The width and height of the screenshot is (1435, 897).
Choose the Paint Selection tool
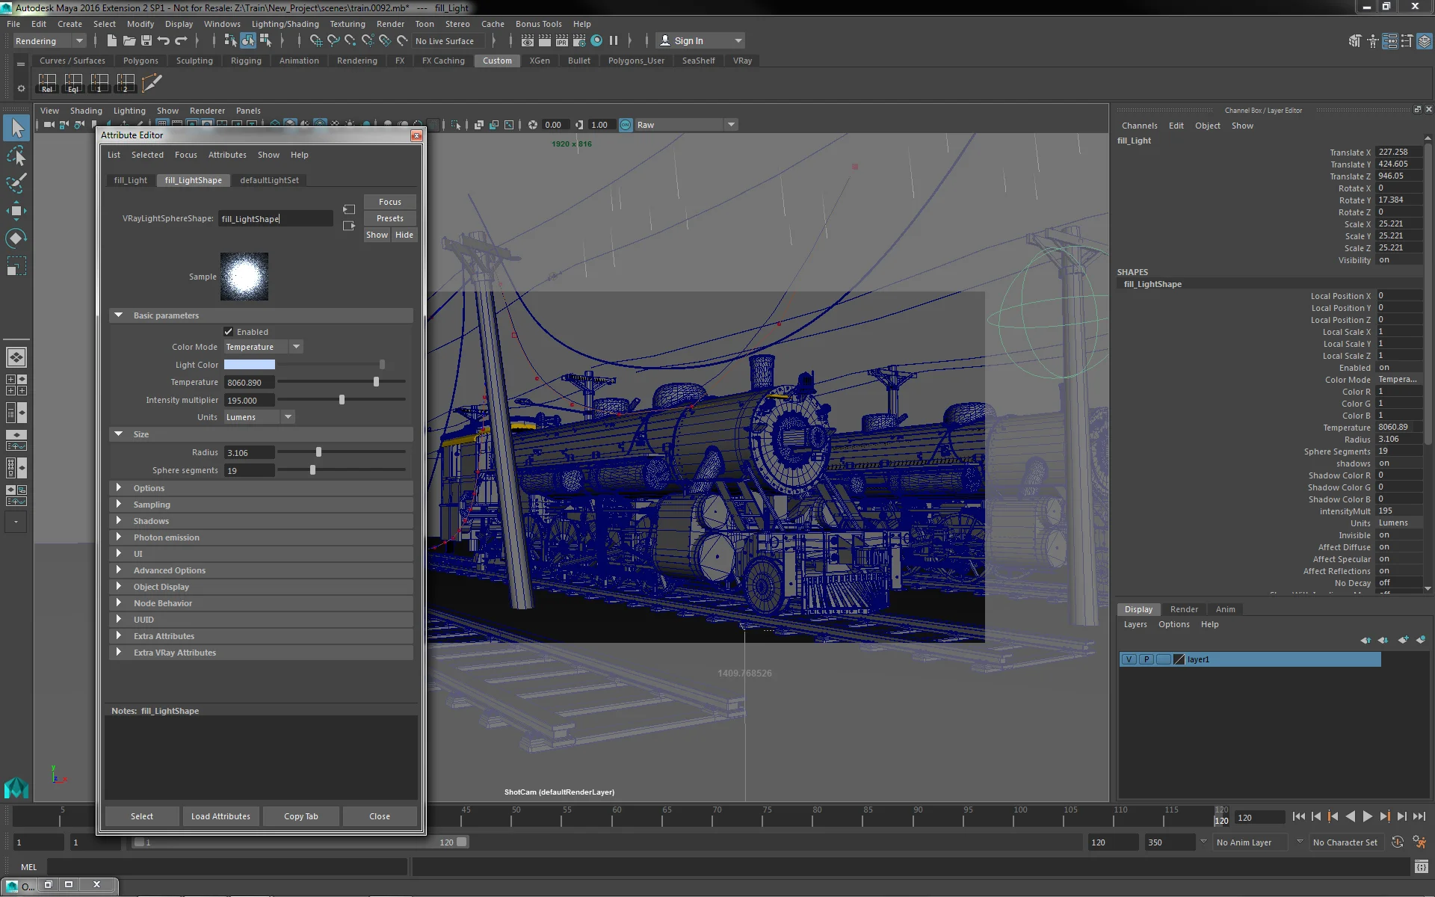click(16, 183)
